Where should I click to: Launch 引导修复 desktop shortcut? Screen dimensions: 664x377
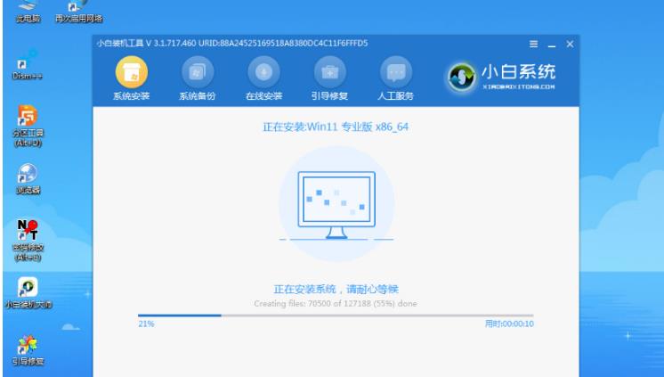(x=28, y=350)
